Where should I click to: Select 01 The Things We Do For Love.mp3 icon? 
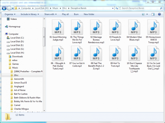pos(77,27)
